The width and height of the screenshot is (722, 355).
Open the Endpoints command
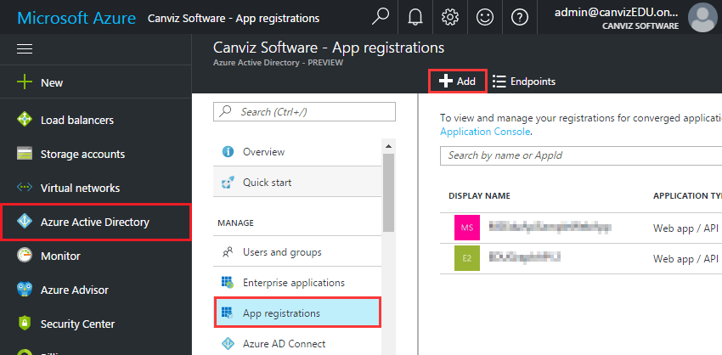pos(524,82)
